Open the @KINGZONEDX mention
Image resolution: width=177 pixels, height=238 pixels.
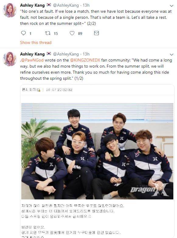[x=85, y=60]
